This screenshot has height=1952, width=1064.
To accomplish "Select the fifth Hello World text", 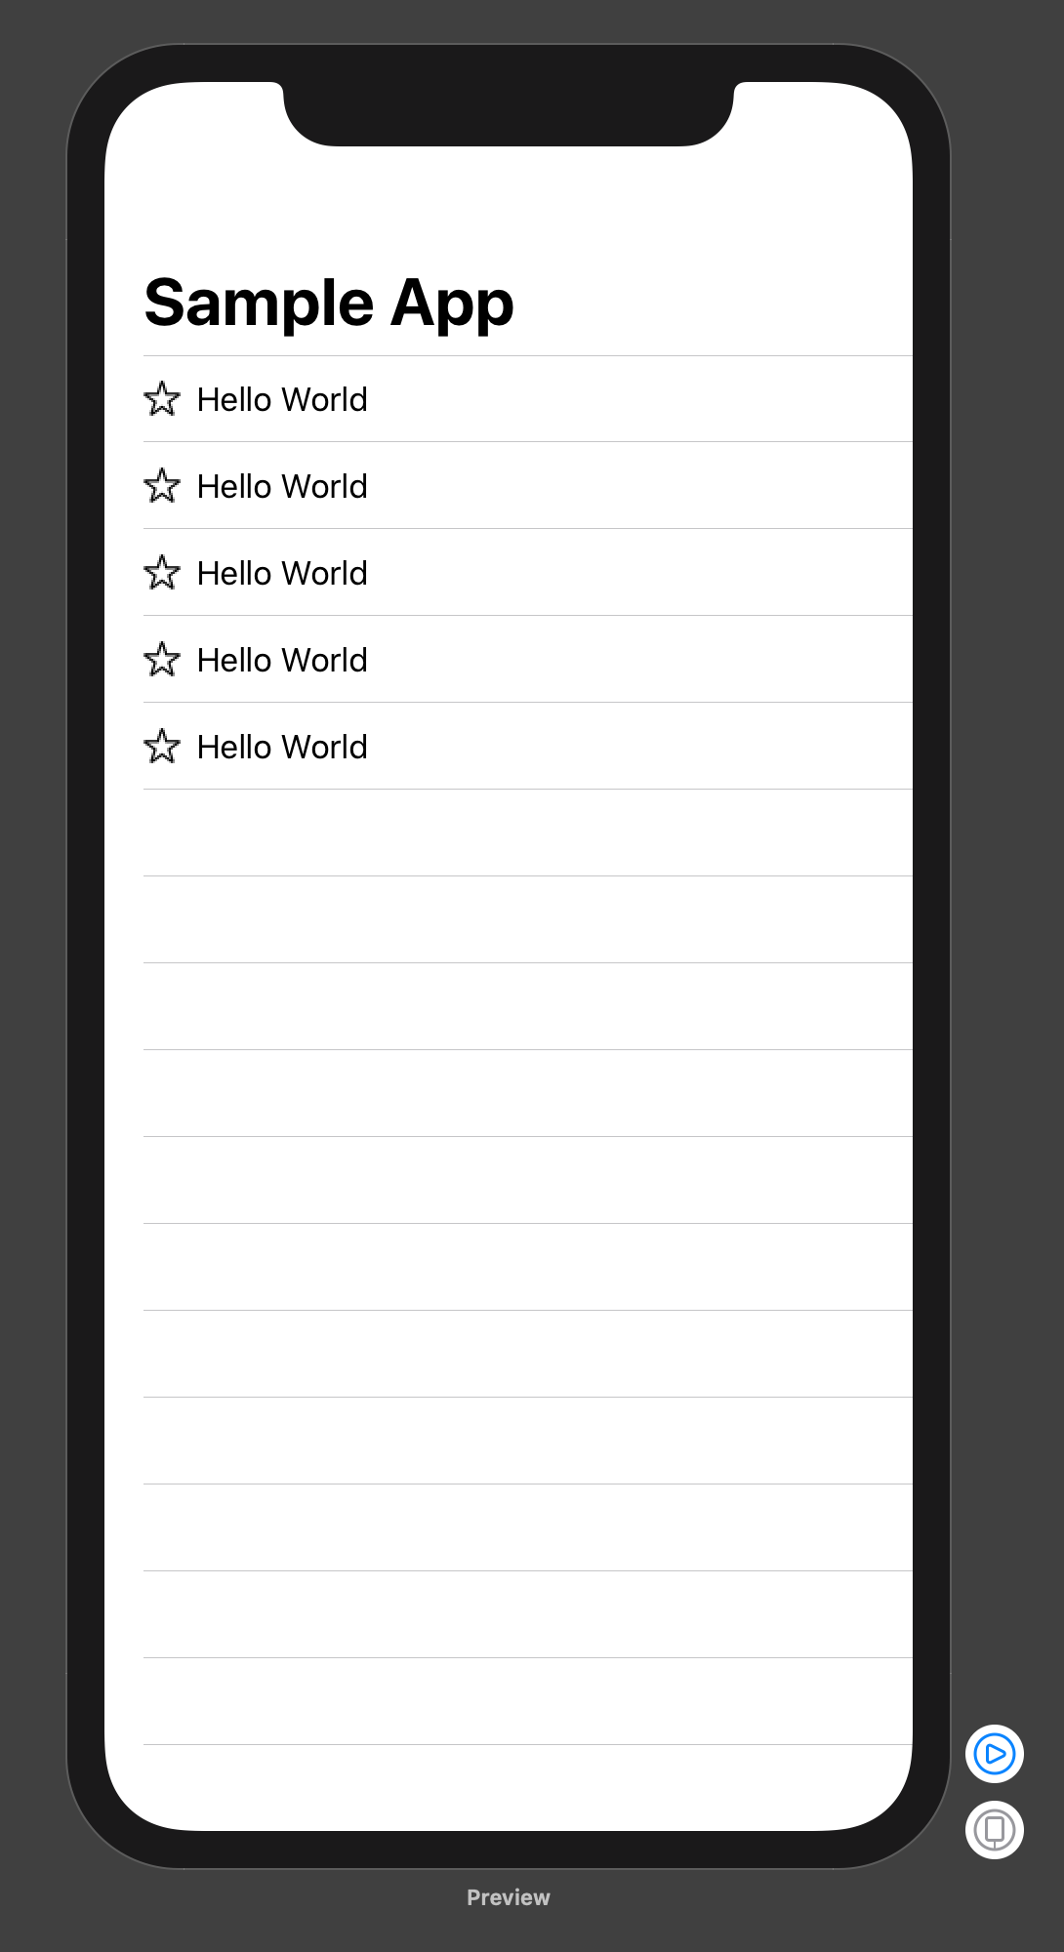I will (282, 748).
